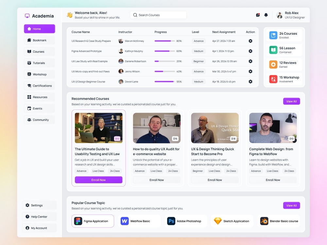
Task: Click the Blender logo icon
Action: coord(264,221)
